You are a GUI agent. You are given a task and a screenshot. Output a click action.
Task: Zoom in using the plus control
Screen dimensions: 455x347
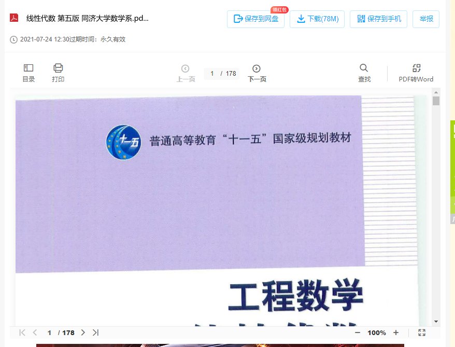[395, 332]
